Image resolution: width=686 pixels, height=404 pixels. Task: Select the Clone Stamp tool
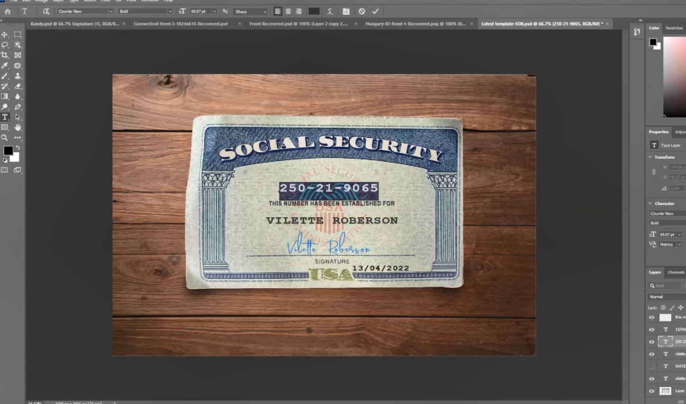tap(17, 76)
